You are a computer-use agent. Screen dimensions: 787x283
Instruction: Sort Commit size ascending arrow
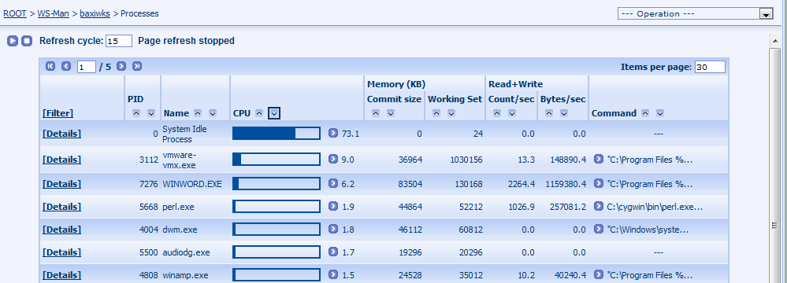(376, 114)
